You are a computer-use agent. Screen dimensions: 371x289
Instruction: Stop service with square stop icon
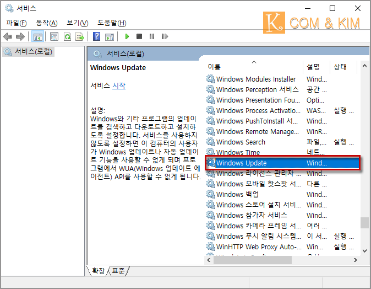pyautogui.click(x=139, y=36)
